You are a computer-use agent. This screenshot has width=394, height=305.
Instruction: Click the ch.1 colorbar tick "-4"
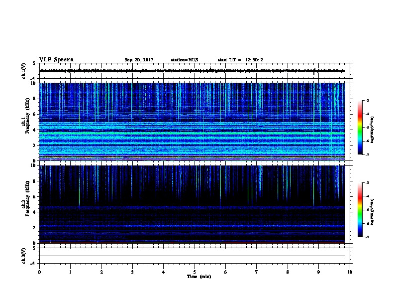tap(367, 114)
